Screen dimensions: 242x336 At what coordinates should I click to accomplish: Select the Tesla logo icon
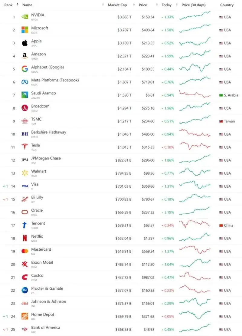tap(25, 147)
